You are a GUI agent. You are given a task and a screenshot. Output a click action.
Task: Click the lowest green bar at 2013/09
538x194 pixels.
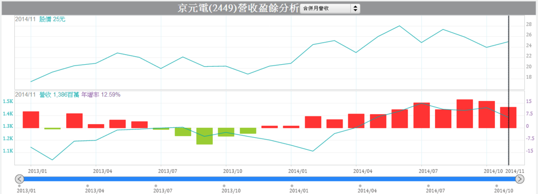point(204,136)
